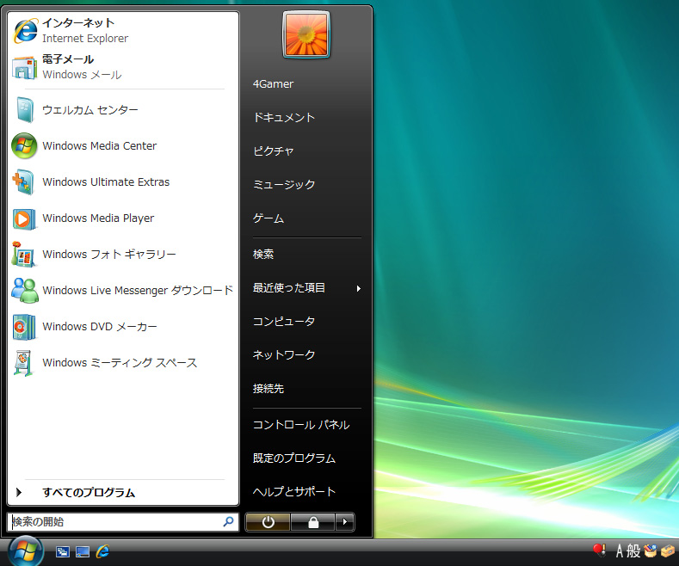This screenshot has height=566, width=679.
Task: Open Internet Explorer from quick launch
Action: [x=102, y=551]
